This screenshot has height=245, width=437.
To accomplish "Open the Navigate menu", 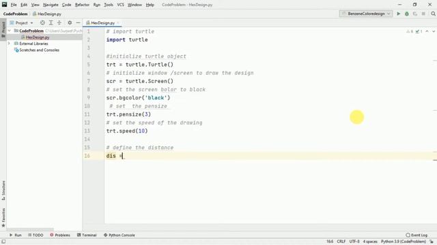I will coord(51,5).
